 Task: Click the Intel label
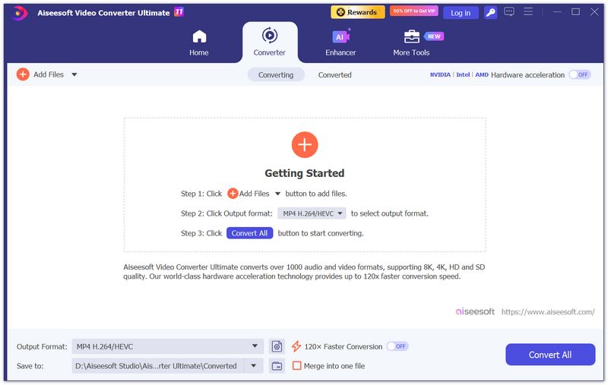tap(463, 74)
